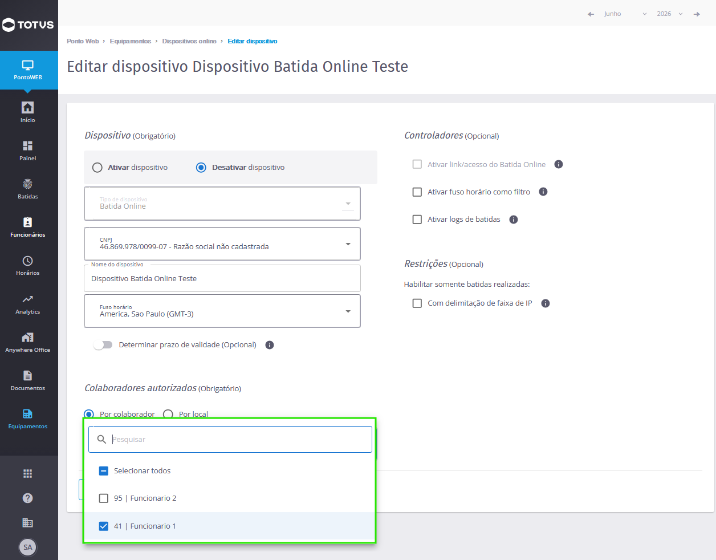Click Ponto Web breadcrumb

[83, 41]
